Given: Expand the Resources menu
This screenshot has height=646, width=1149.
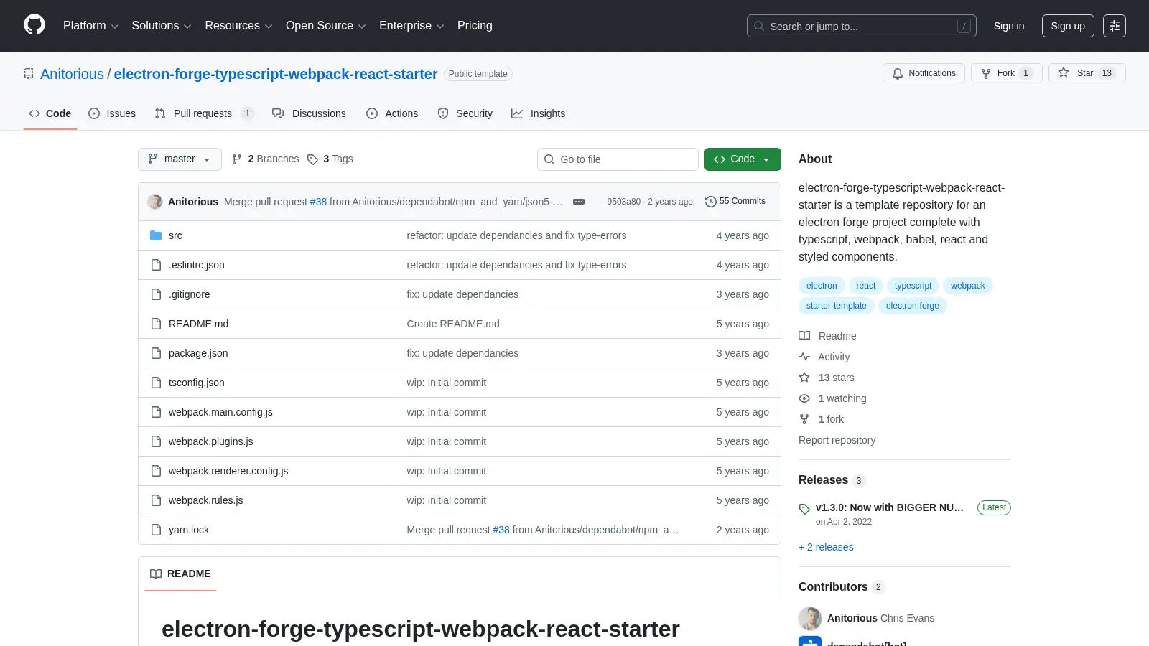Looking at the screenshot, I should tap(238, 26).
